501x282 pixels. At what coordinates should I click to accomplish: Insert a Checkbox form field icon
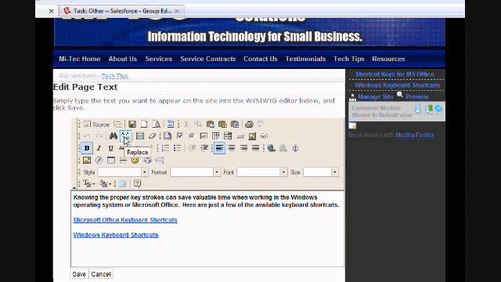(179, 136)
